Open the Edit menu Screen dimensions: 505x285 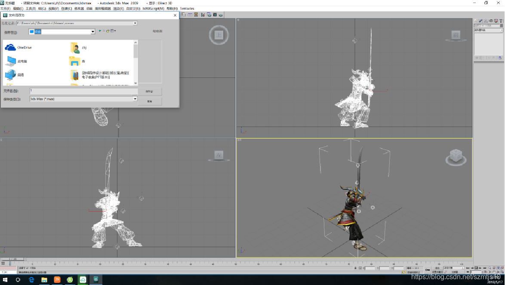coord(18,9)
